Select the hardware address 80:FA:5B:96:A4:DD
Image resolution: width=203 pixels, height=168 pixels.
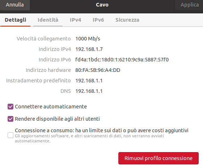(x=98, y=70)
